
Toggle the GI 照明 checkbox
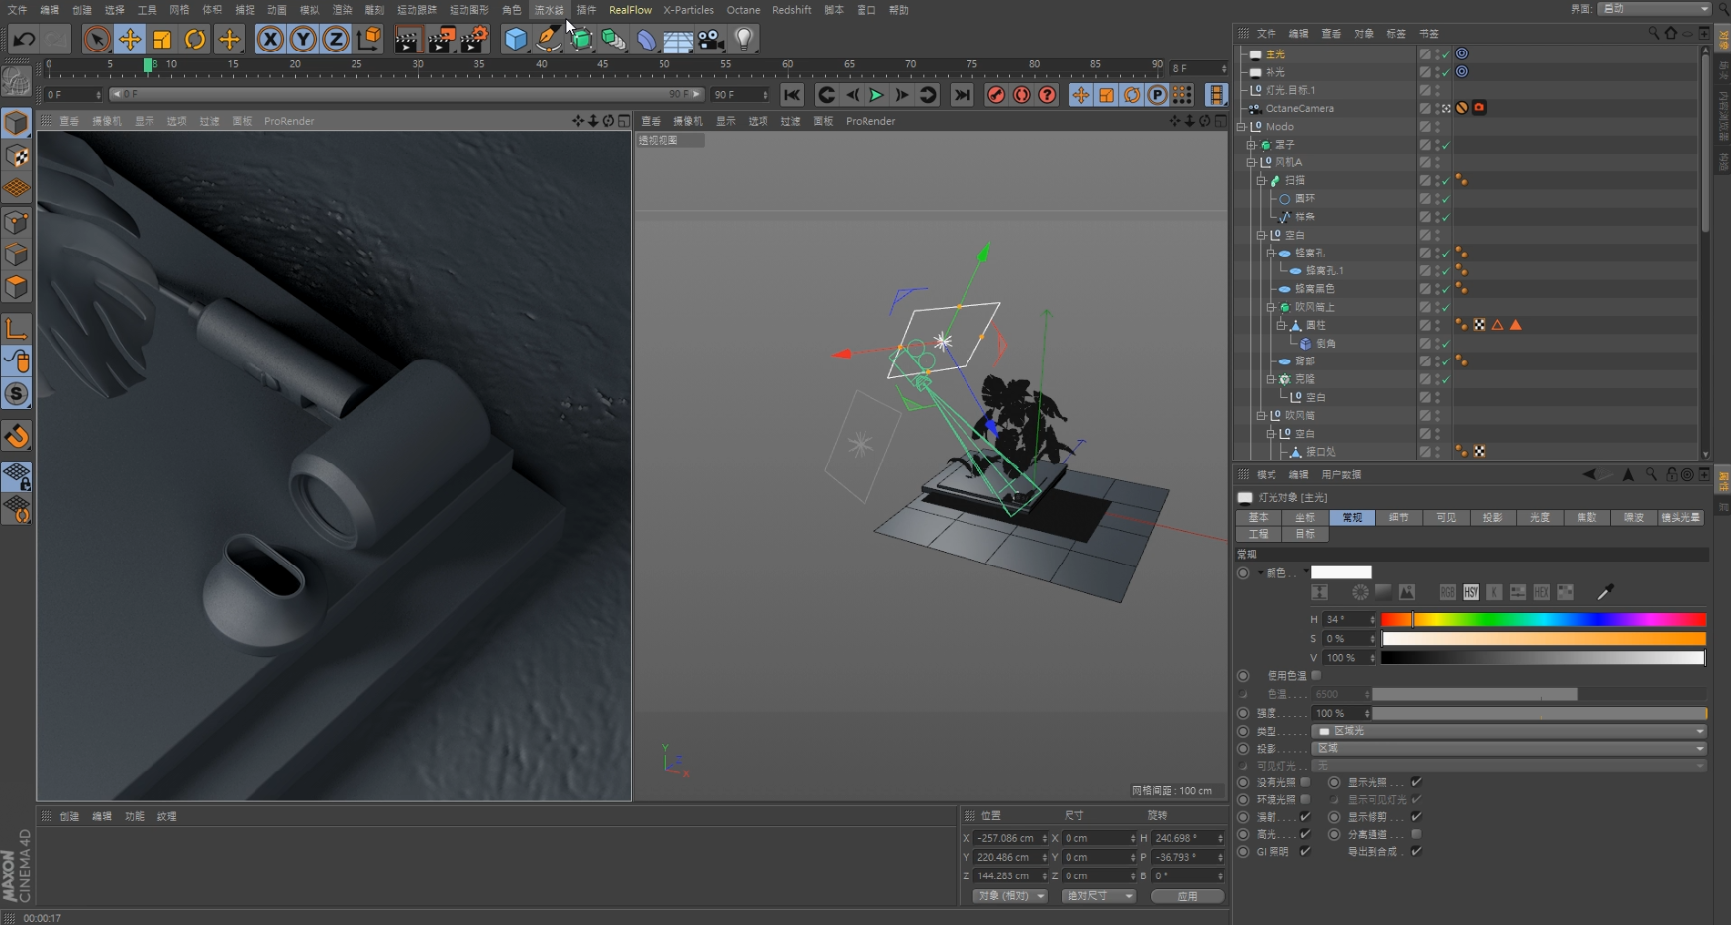click(x=1305, y=851)
